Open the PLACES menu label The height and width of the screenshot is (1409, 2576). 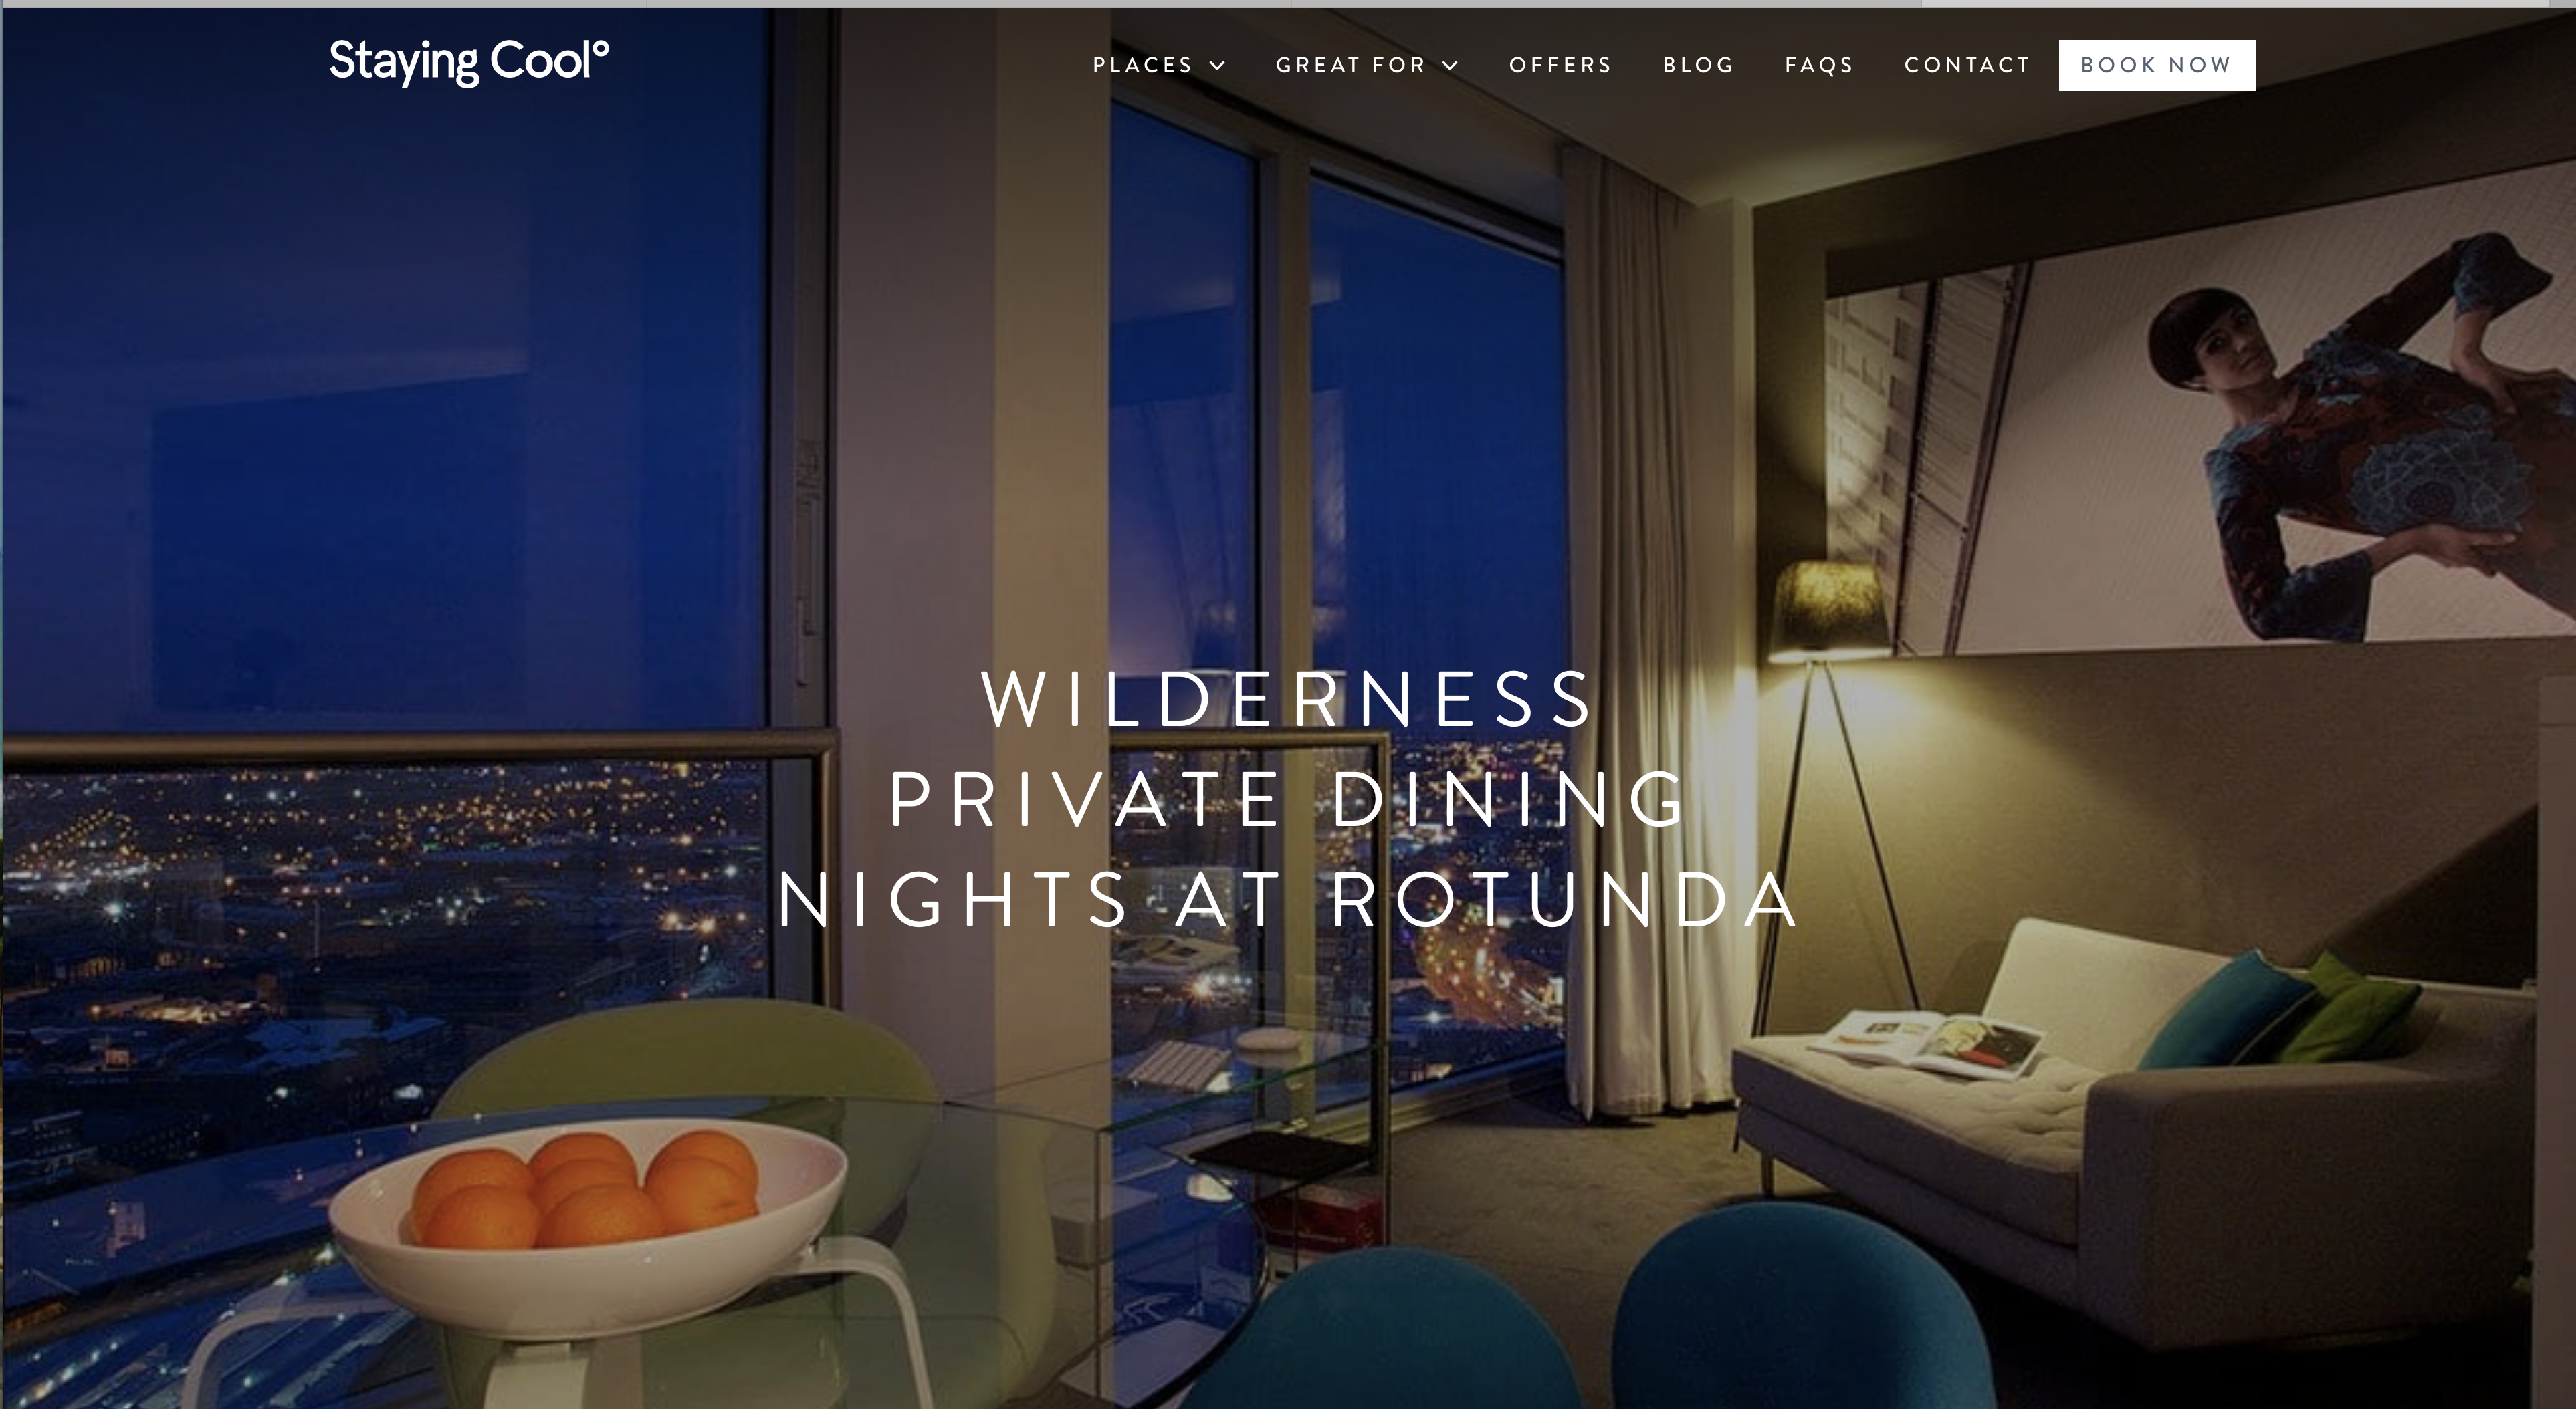point(1142,65)
